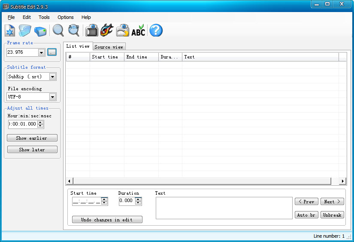Click the colorful fish toolbar icon
Image resolution: width=354 pixels, height=242 pixels.
tap(107, 30)
